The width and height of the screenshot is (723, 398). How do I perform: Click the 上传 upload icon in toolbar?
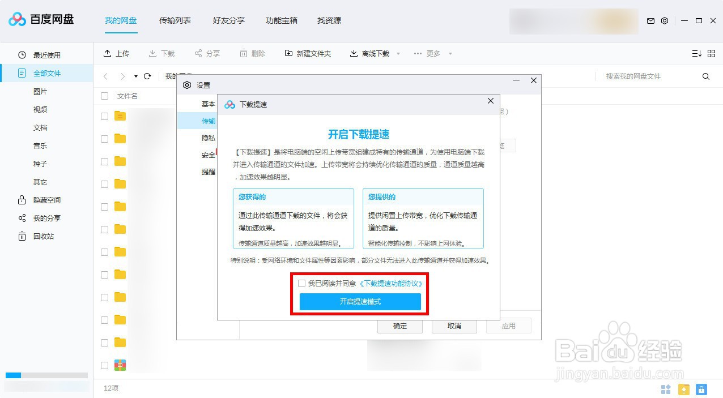point(108,53)
